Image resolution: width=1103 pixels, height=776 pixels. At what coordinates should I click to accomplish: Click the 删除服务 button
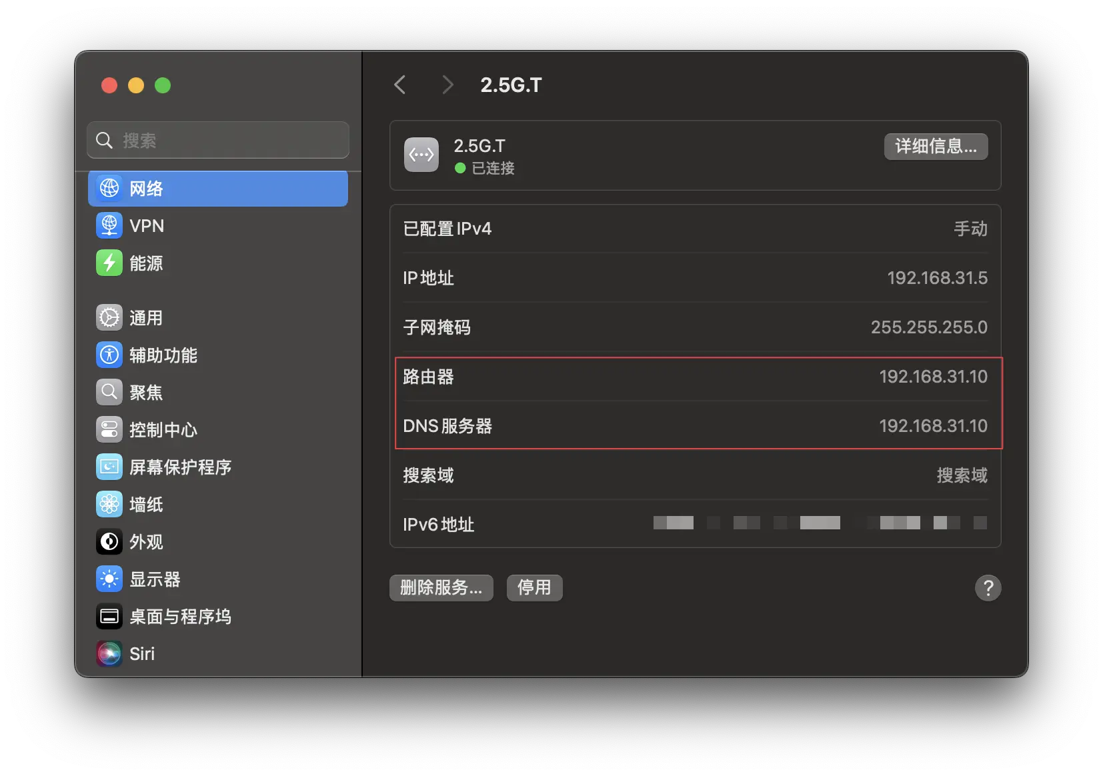[441, 588]
